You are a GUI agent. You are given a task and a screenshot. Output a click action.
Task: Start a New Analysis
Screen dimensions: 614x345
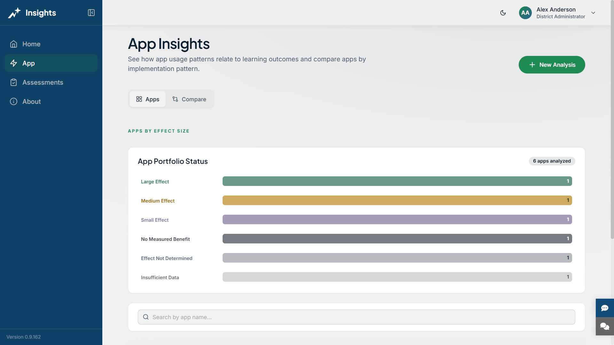point(552,65)
